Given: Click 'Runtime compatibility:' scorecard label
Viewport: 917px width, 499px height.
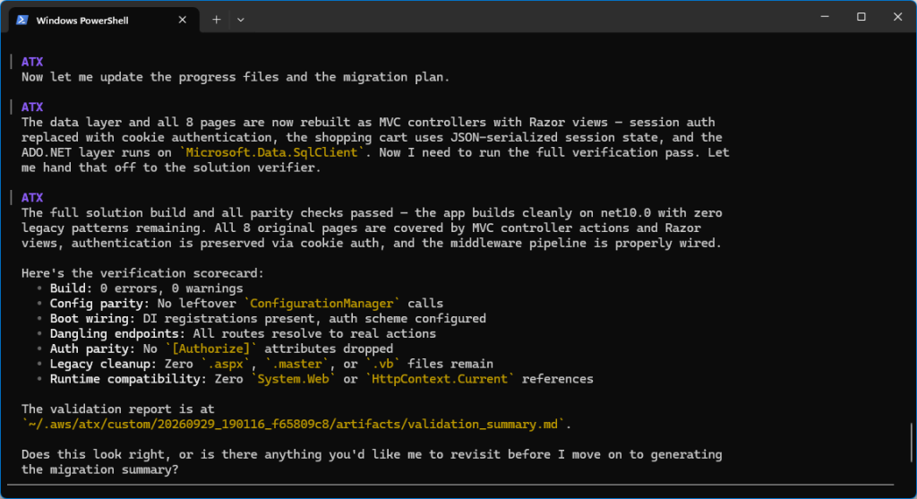Looking at the screenshot, I should [129, 379].
